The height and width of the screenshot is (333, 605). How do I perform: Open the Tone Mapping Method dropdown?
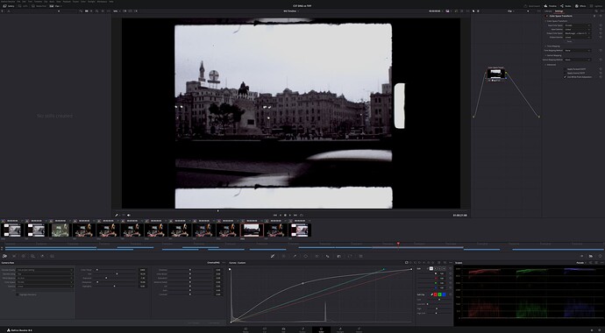click(x=577, y=51)
